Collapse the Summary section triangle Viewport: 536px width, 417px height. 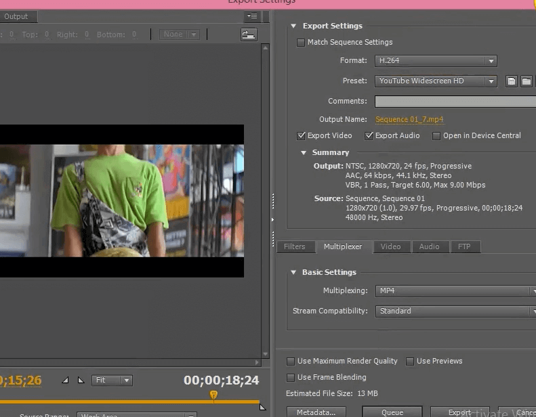point(304,153)
